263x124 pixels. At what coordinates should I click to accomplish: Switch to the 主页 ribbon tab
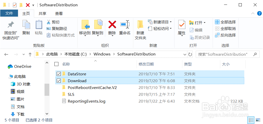click(x=26, y=14)
